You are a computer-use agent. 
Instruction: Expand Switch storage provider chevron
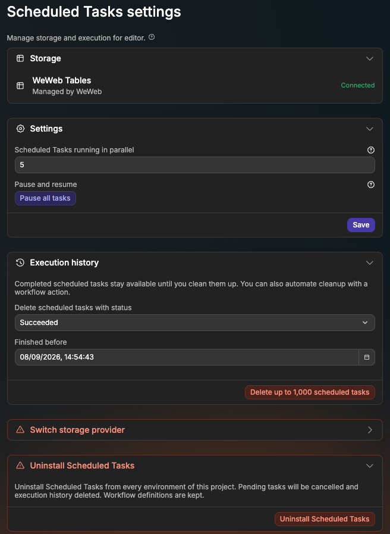pos(370,430)
